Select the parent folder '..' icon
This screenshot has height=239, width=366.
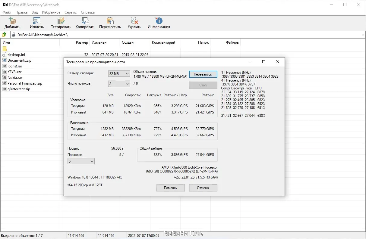pyautogui.click(x=5, y=49)
